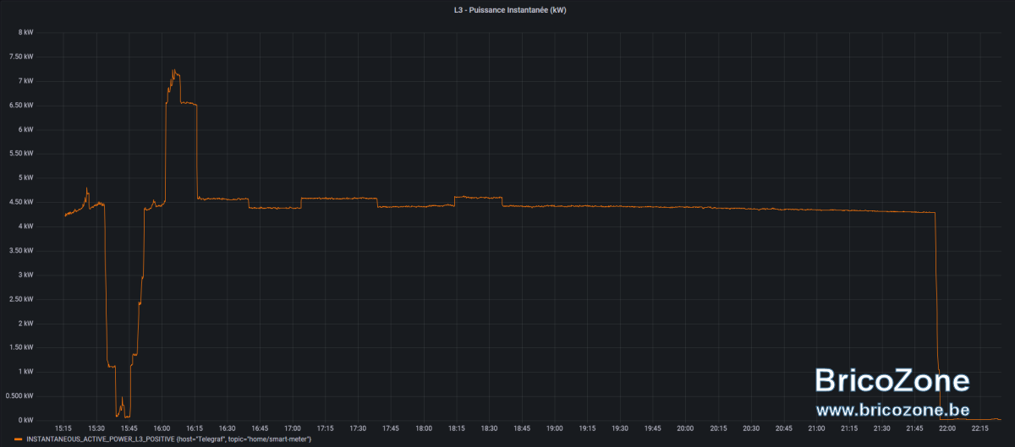The height and width of the screenshot is (447, 1015).
Task: Click the 18:00 time axis label
Action: point(424,428)
